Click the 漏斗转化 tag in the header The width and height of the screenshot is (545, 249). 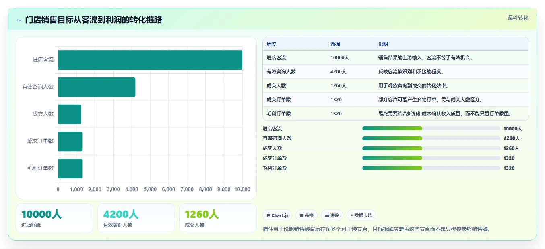click(x=518, y=18)
